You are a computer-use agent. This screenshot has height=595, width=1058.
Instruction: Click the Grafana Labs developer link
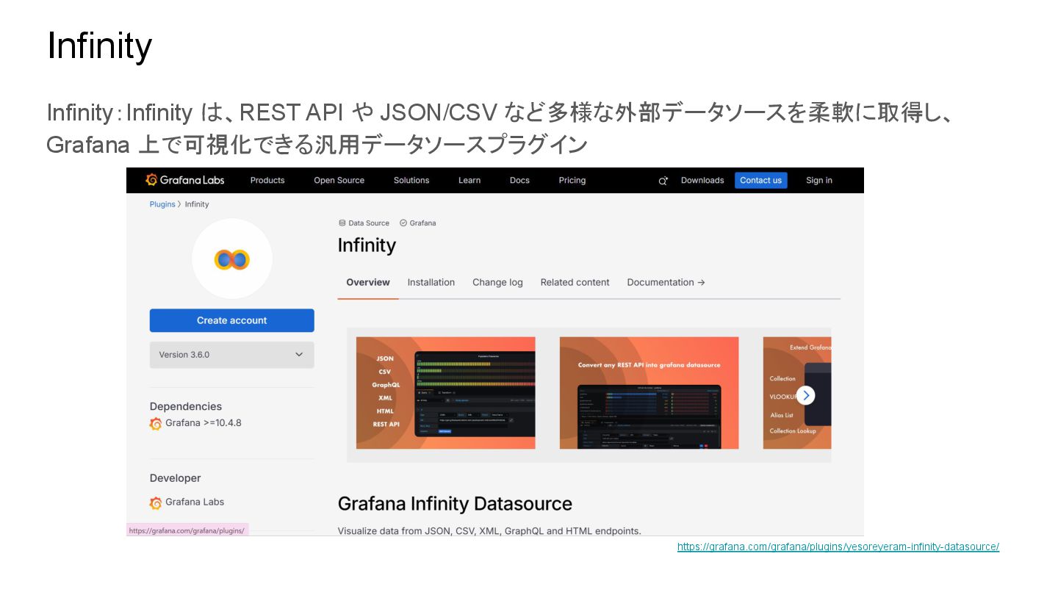click(195, 502)
